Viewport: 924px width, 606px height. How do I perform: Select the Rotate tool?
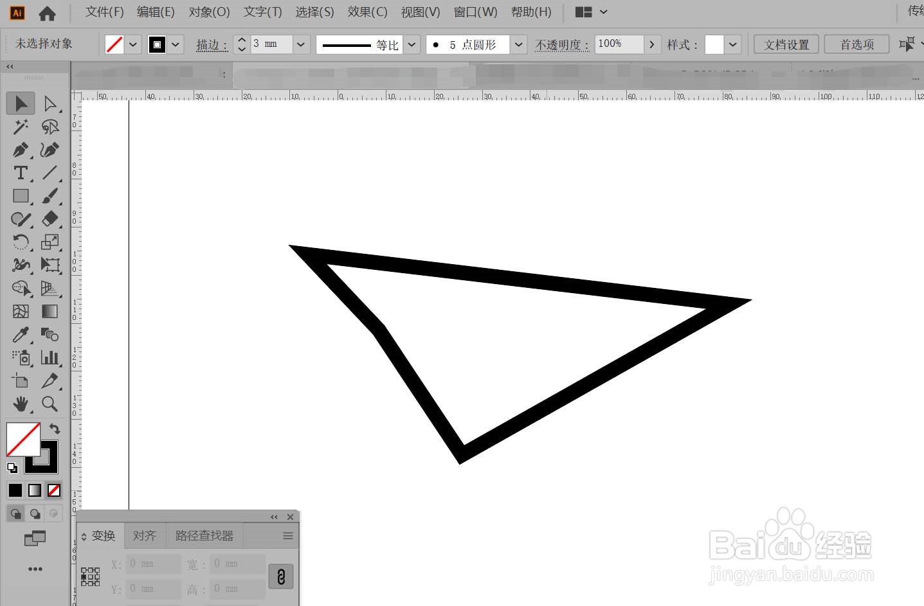click(21, 242)
